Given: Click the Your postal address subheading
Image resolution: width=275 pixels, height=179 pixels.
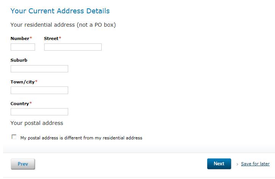Looking at the screenshot, I should click(37, 123).
